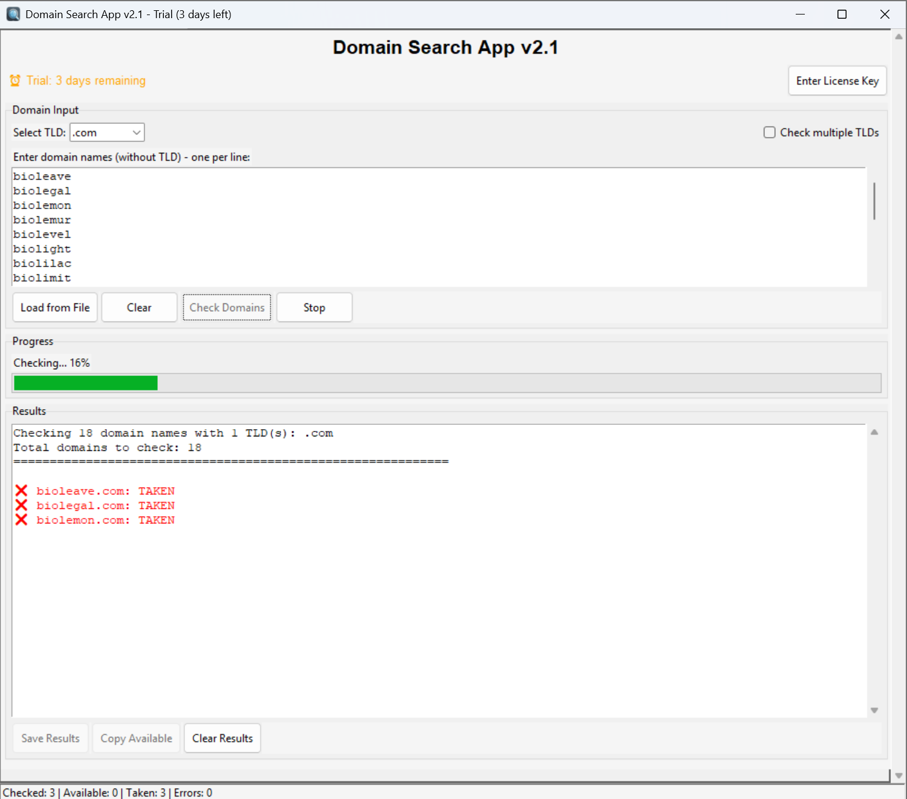Click the 'Checking 18 domain names' results line
Image resolution: width=907 pixels, height=799 pixels.
pyautogui.click(x=174, y=433)
